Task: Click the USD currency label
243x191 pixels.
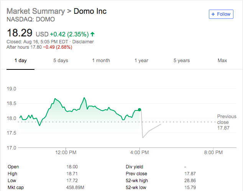Action: pyautogui.click(x=42, y=34)
